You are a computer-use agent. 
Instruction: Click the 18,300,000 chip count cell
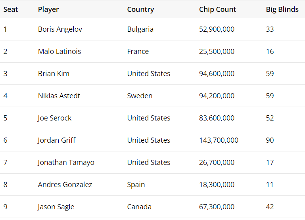217,185
